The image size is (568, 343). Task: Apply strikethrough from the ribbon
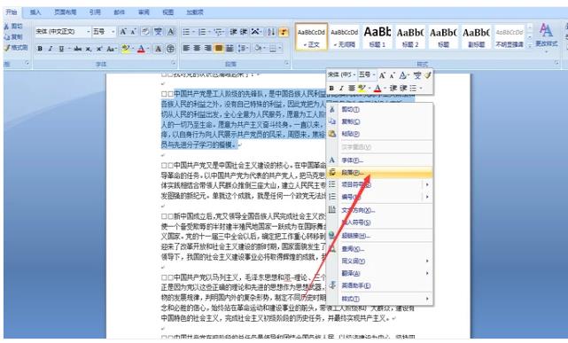point(77,49)
